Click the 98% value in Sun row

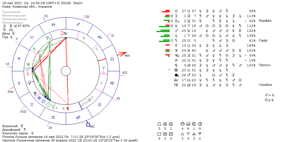(x=252, y=11)
